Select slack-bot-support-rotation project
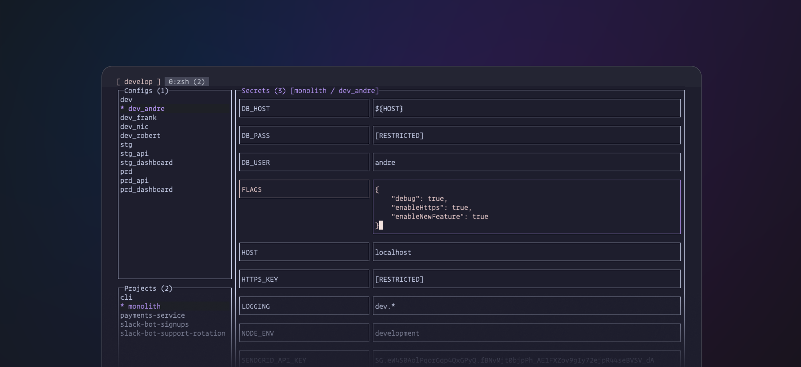The height and width of the screenshot is (367, 801). click(x=173, y=333)
